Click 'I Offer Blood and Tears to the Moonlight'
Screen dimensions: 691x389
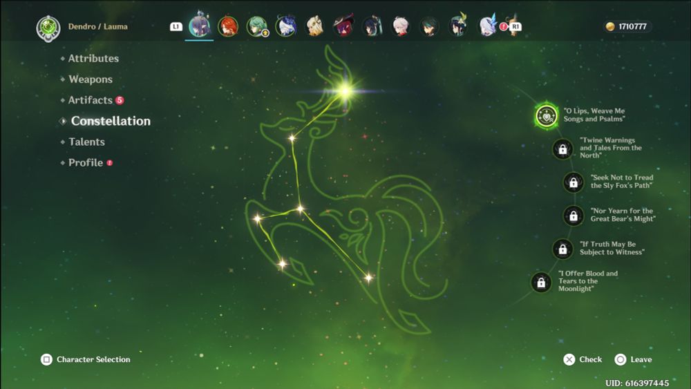[x=588, y=281]
